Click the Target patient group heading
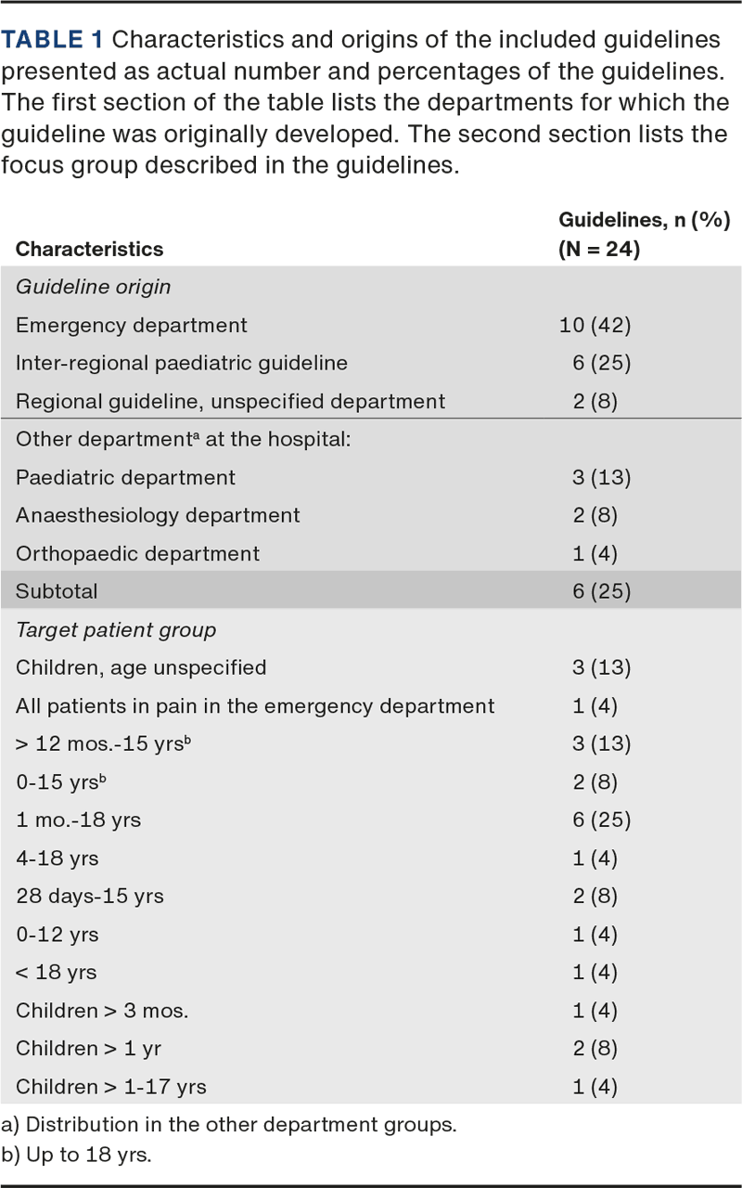 [x=116, y=629]
